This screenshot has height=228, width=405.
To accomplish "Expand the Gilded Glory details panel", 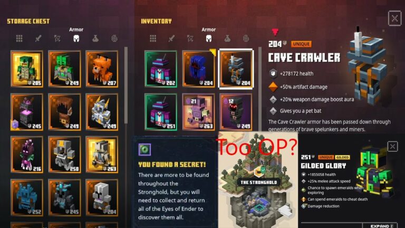I will (x=382, y=226).
